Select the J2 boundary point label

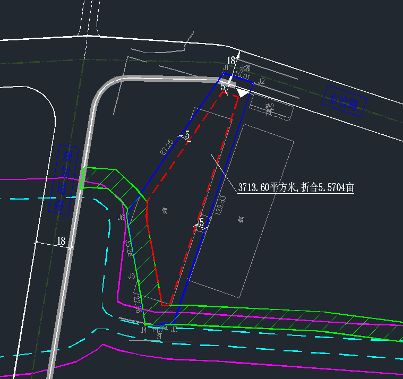(x=261, y=81)
